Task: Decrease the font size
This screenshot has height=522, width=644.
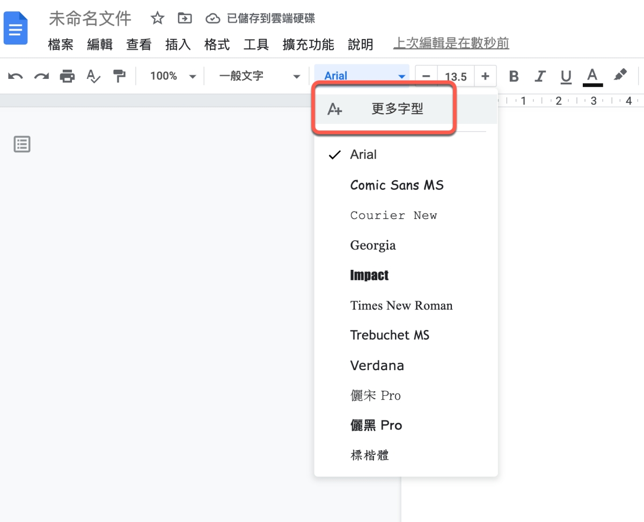Action: pos(427,76)
